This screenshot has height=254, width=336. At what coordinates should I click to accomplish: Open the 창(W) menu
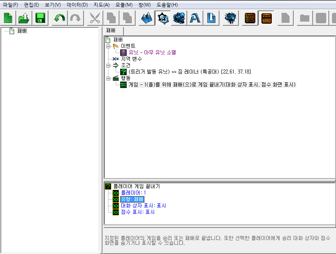point(144,5)
